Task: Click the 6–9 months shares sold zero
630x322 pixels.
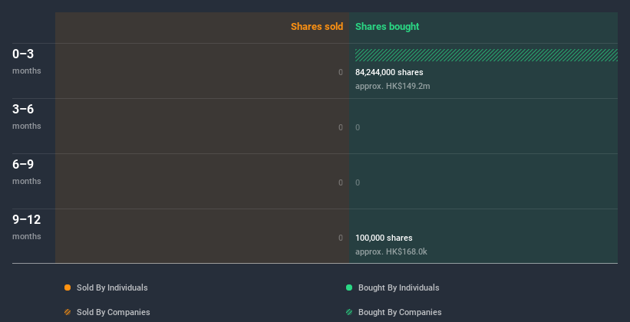Action: point(341,182)
